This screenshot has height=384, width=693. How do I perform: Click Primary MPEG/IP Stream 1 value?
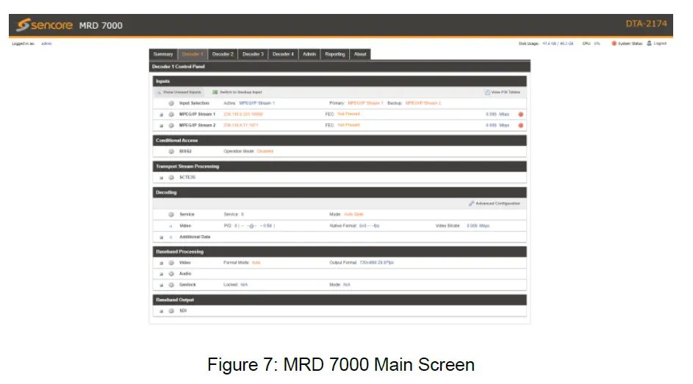tap(365, 104)
